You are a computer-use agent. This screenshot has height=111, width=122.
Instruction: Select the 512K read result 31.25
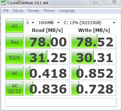47,57
